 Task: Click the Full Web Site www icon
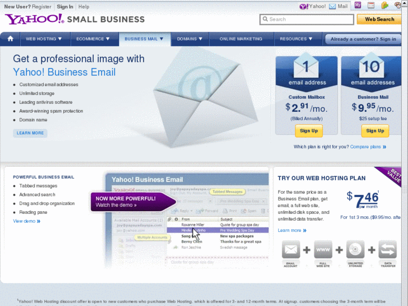pos(323,250)
